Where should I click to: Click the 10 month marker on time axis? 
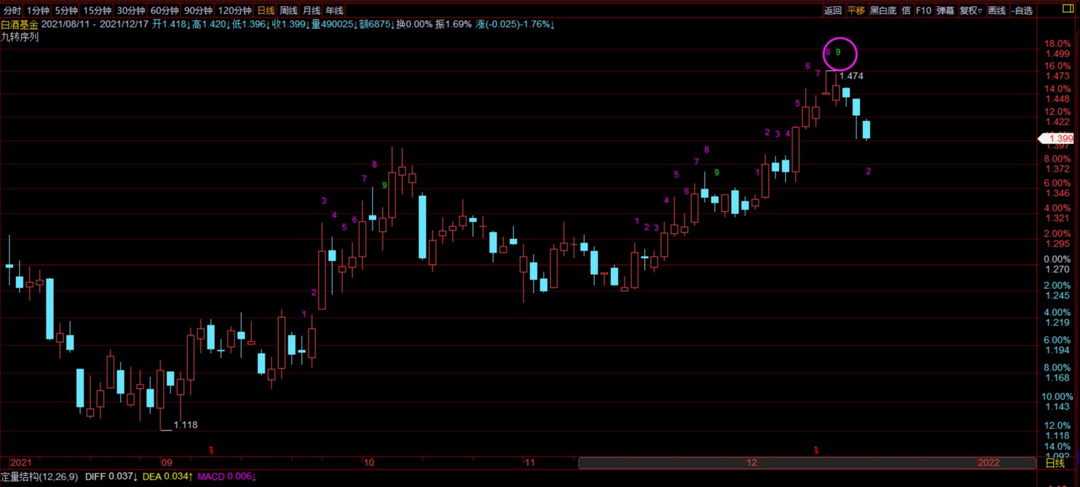pos(369,463)
